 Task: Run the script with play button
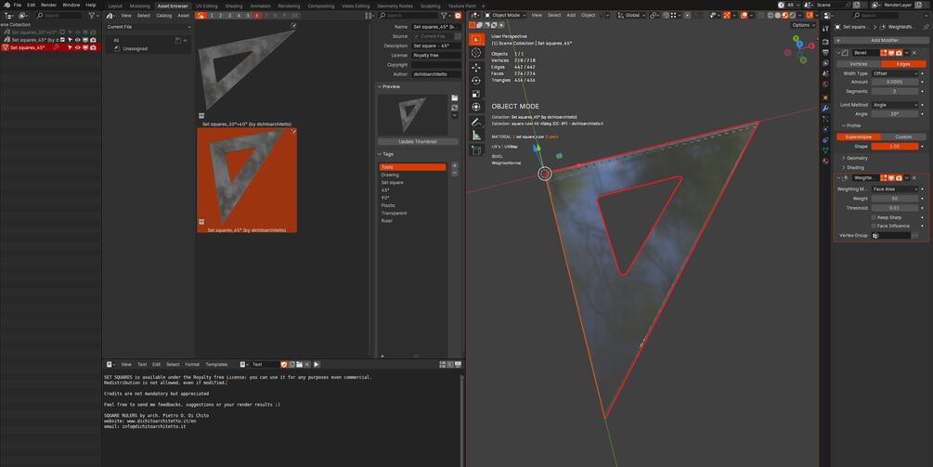317,364
